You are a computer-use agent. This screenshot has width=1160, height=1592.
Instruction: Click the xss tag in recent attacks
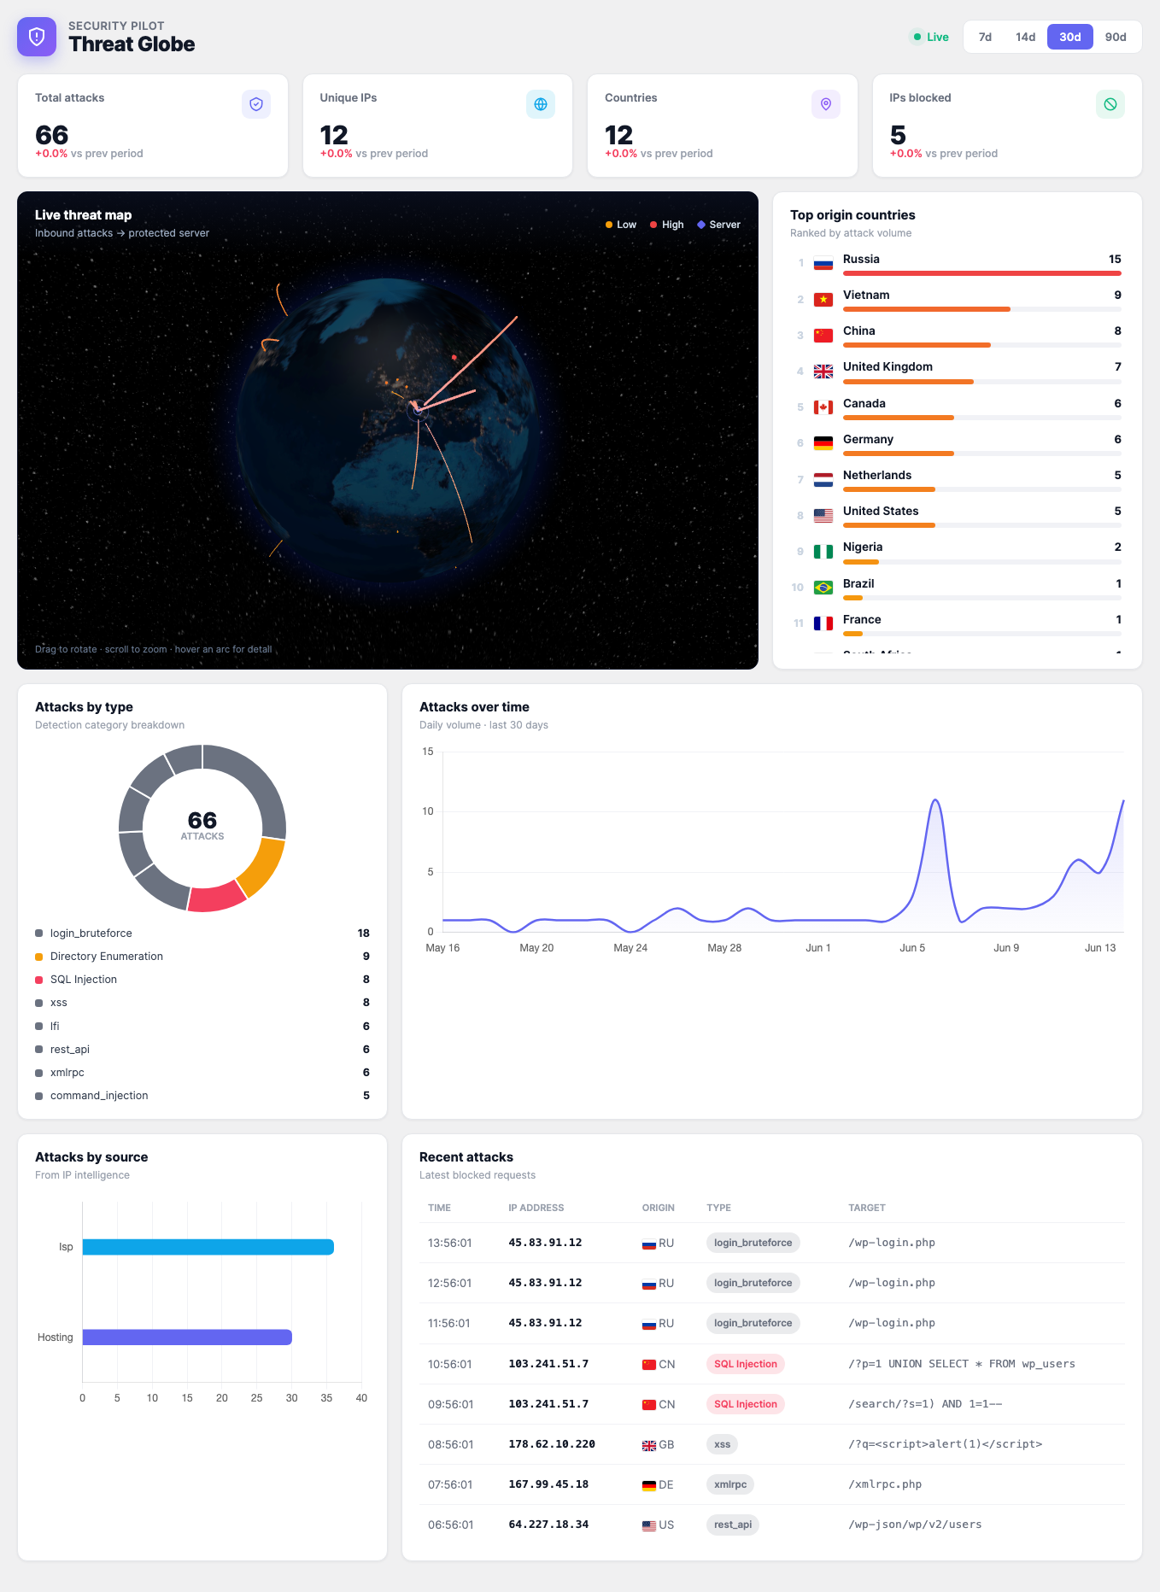722,1444
